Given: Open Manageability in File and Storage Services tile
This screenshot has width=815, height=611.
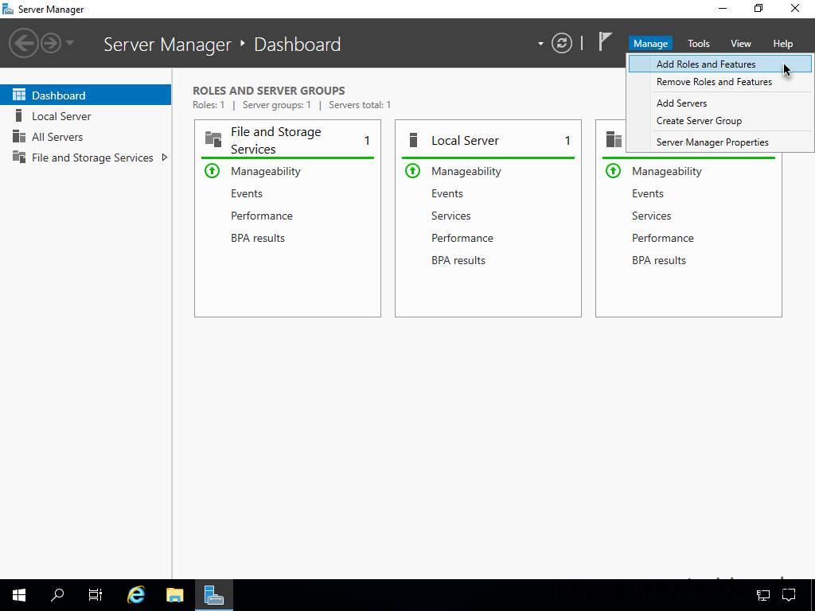Looking at the screenshot, I should pos(266,171).
